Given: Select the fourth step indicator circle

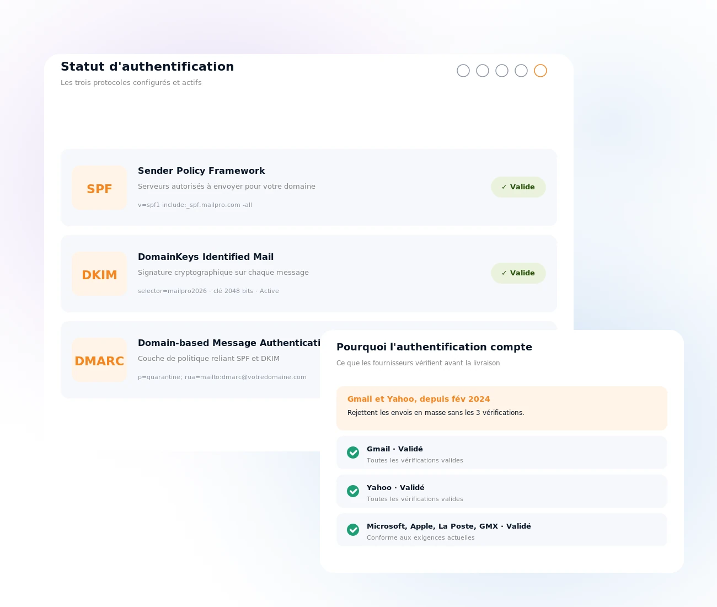Looking at the screenshot, I should click(x=521, y=71).
